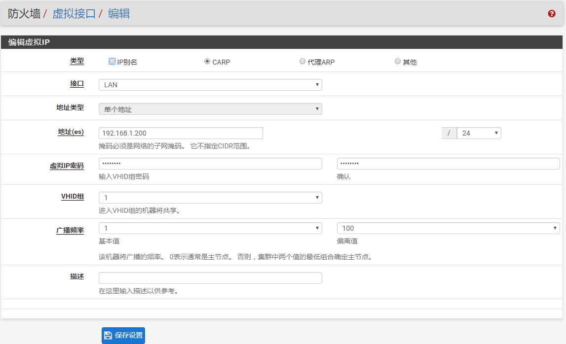Click the 防火墙 breadcrumb text
The height and width of the screenshot is (344, 566).
coord(24,14)
